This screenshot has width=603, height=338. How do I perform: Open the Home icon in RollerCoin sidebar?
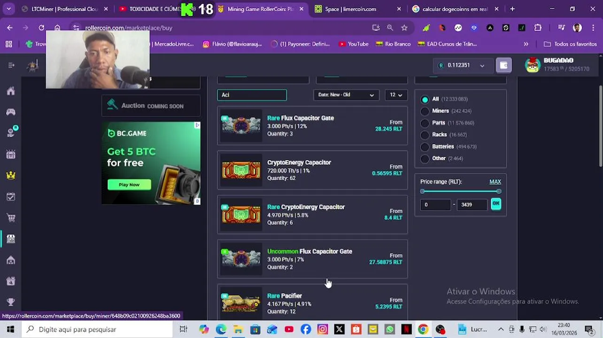11,91
